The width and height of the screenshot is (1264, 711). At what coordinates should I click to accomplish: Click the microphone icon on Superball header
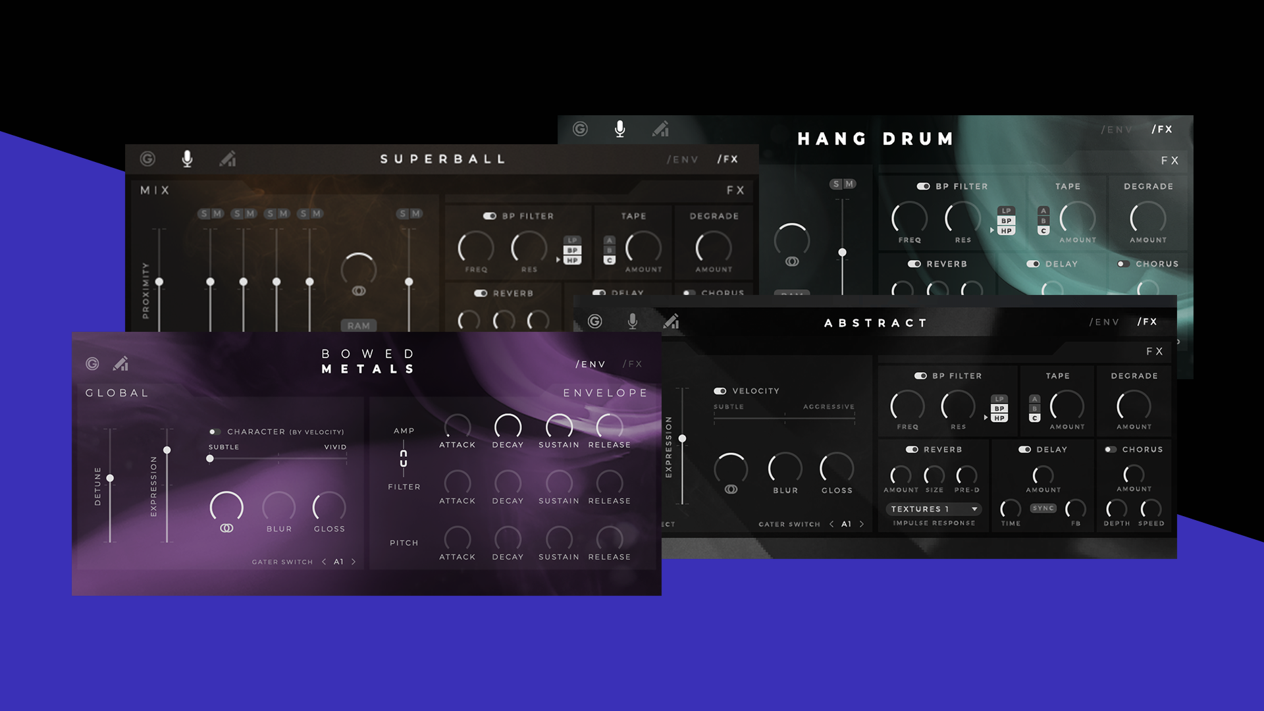(x=188, y=158)
